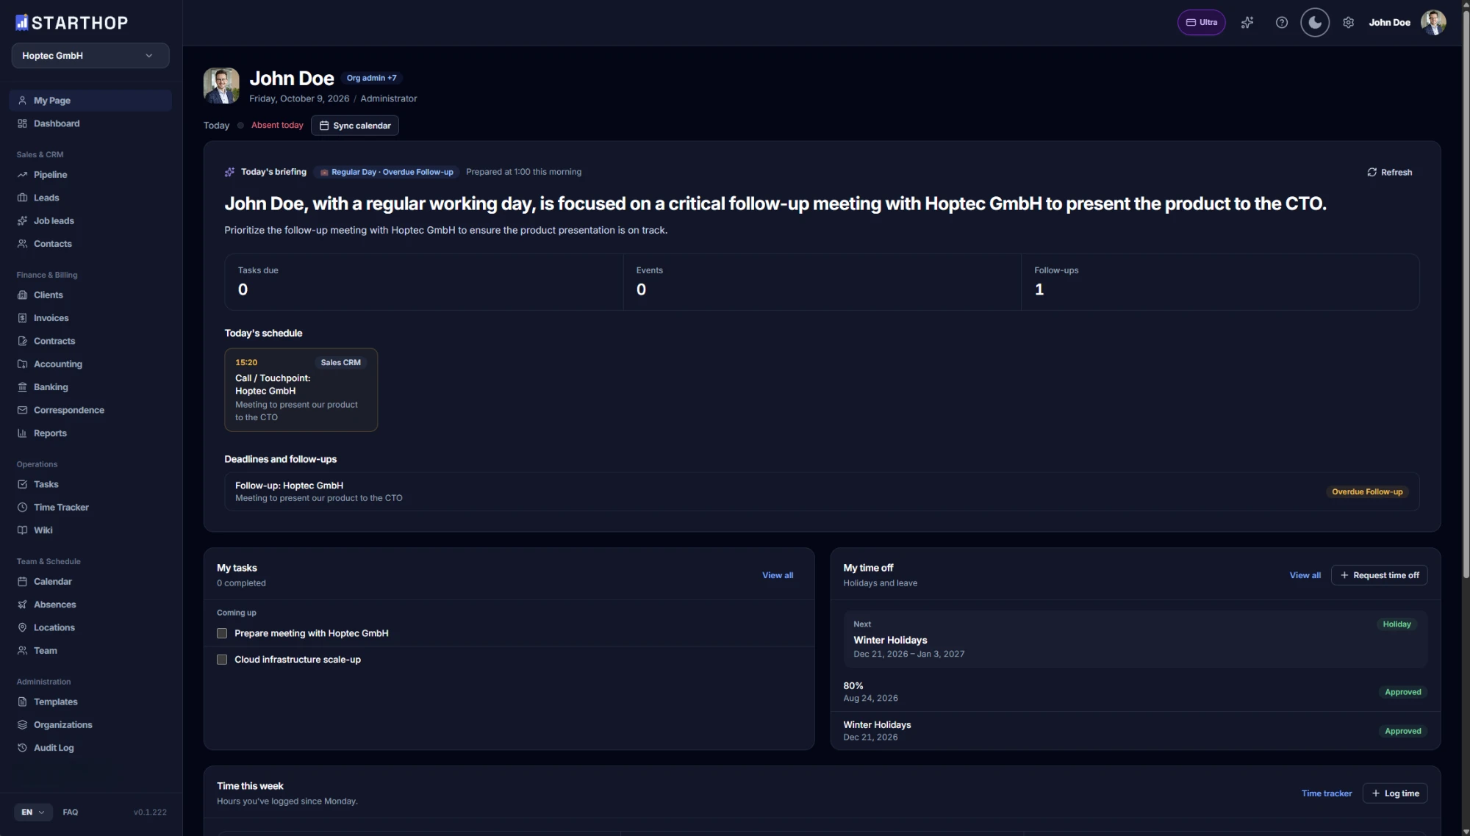Toggle dark mode moon button
1470x836 pixels.
coord(1315,23)
